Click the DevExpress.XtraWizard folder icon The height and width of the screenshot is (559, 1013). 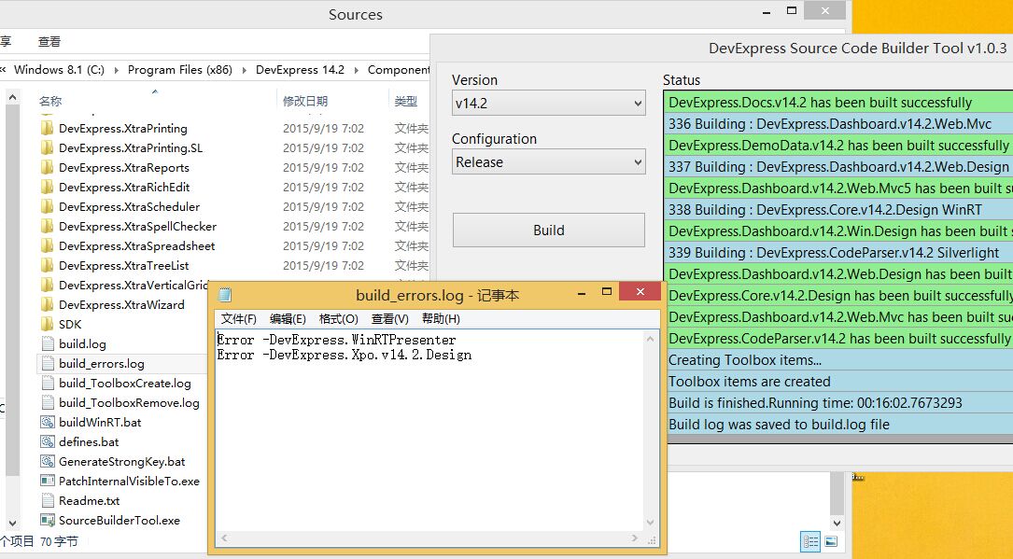coord(48,304)
